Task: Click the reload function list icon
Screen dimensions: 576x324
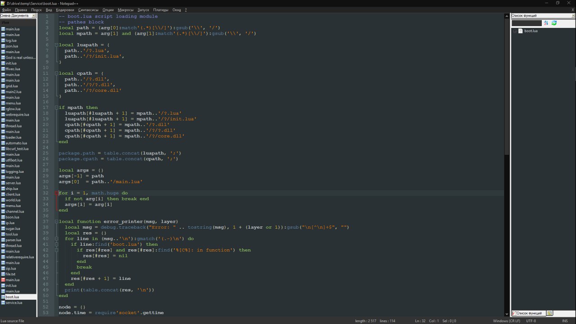Action: [x=554, y=23]
